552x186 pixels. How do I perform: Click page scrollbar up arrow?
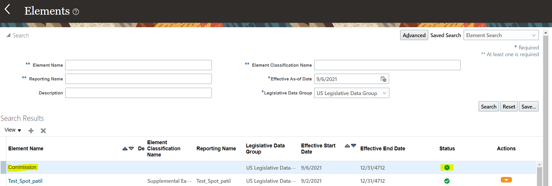tap(546, 33)
